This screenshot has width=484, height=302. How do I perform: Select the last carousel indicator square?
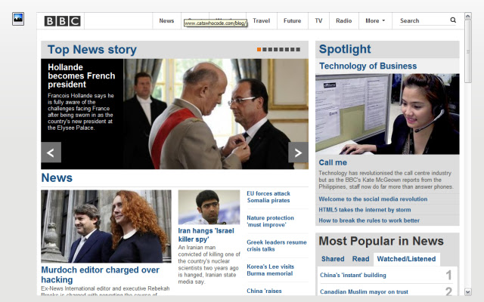click(x=298, y=49)
